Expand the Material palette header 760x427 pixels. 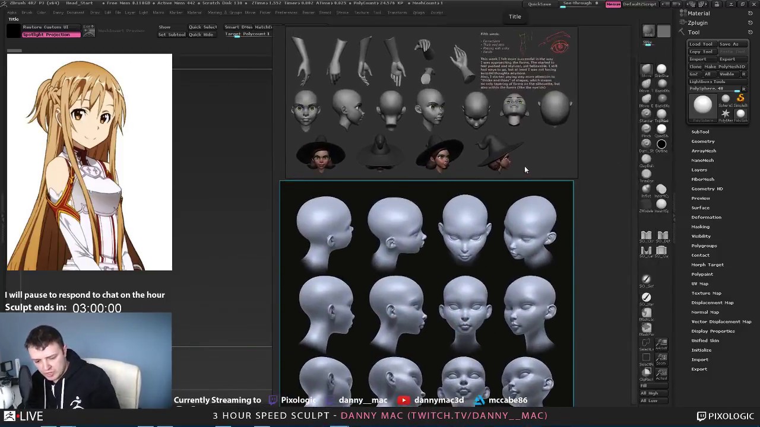699,13
